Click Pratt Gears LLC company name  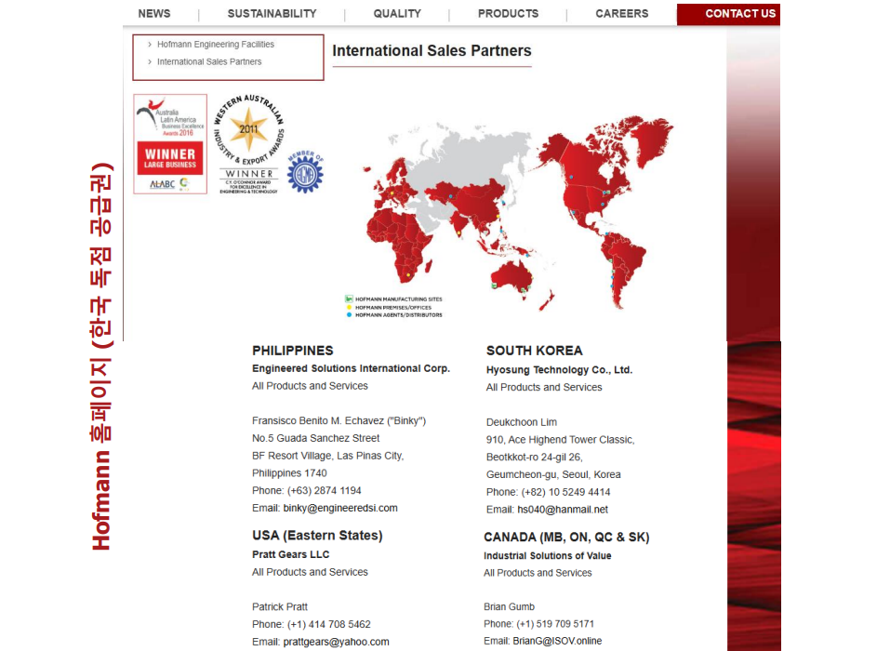(x=290, y=554)
